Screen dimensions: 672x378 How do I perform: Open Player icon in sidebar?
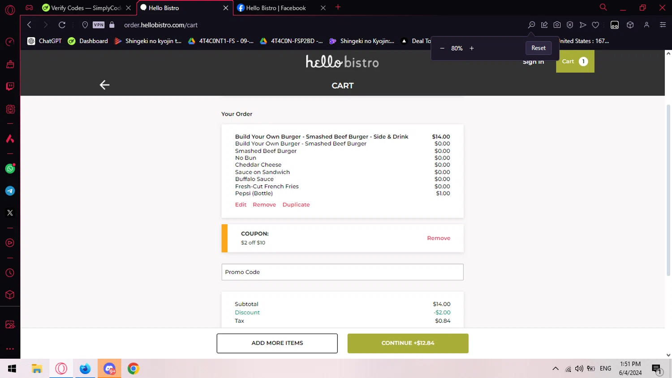(x=10, y=243)
